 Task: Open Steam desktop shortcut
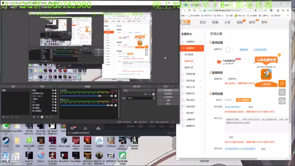tap(6, 142)
